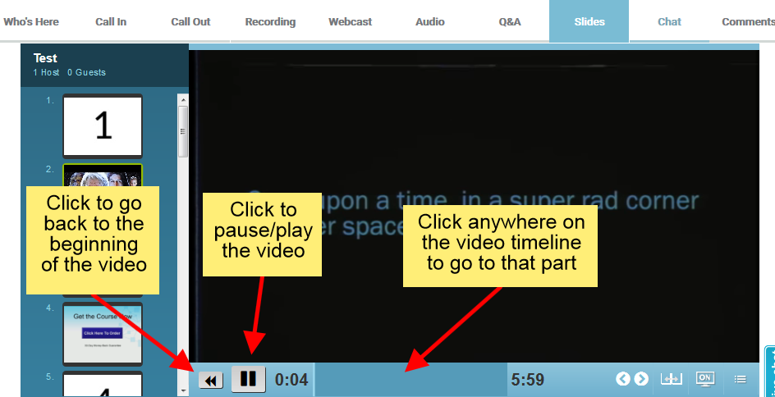Click the slide list scrollbar thumb
Screen dimensions: 775x397
[x=183, y=131]
